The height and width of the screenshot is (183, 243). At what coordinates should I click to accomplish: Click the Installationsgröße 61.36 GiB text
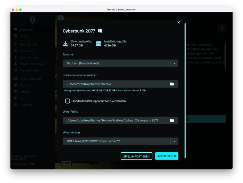click(x=116, y=44)
